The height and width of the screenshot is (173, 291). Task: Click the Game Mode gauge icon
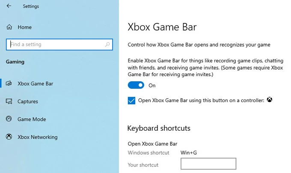pyautogui.click(x=9, y=119)
